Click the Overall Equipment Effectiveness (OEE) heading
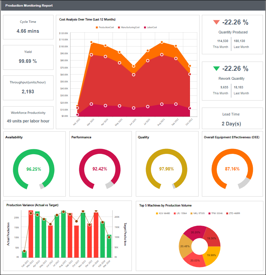Screen dimensions: 266x275 [232, 137]
